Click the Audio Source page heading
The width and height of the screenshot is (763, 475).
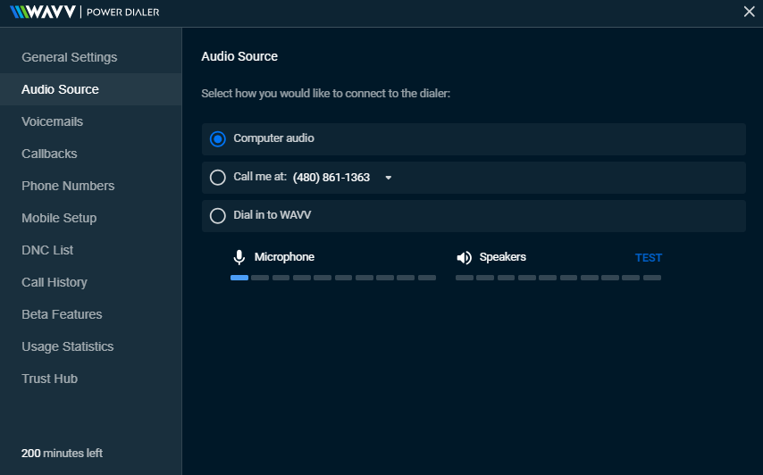tap(239, 56)
